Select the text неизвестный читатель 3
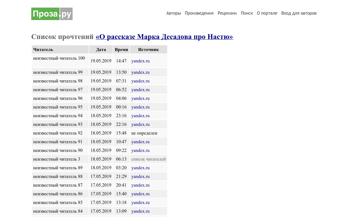Viewport: 348px width, 217px height. [57, 159]
